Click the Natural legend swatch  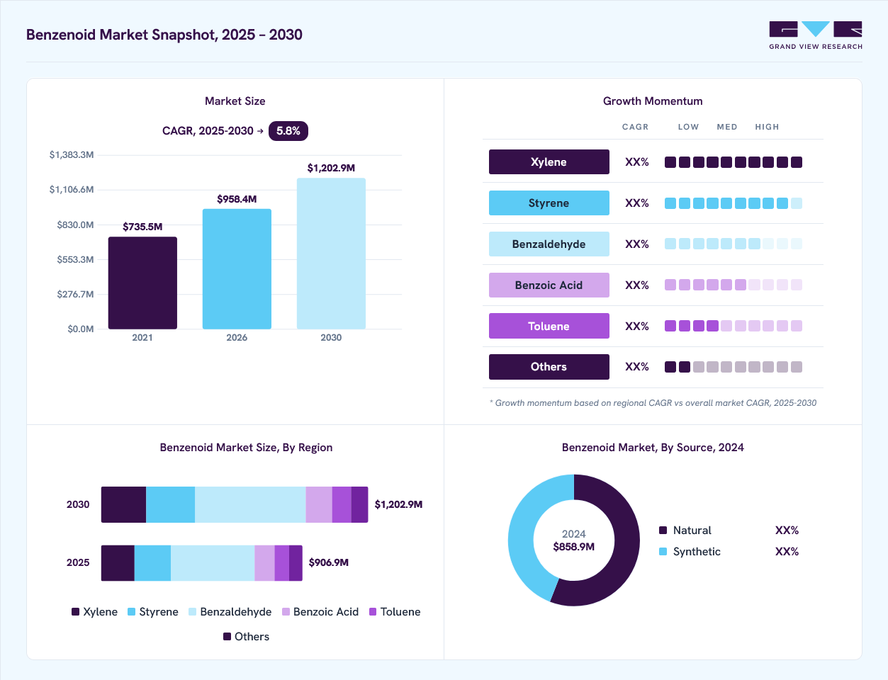(x=663, y=531)
